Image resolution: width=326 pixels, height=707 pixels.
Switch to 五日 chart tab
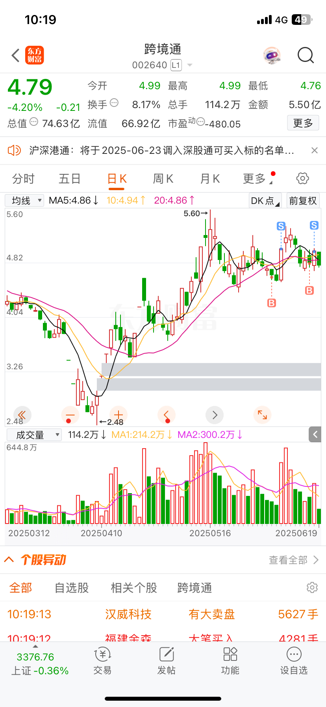70,179
